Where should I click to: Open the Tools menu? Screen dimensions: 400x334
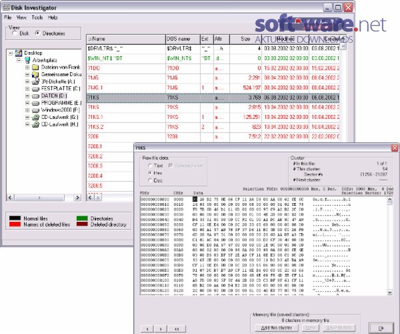tap(37, 17)
